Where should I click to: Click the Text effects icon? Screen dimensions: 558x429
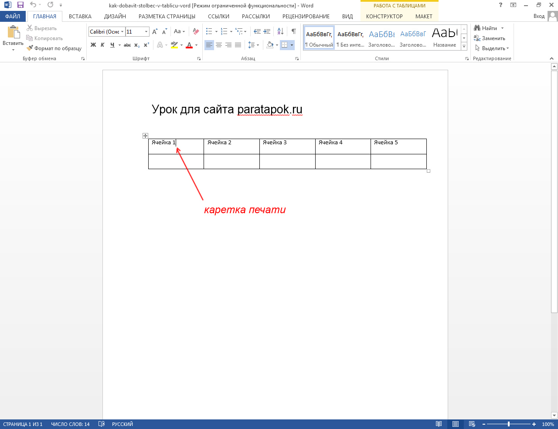coord(160,45)
